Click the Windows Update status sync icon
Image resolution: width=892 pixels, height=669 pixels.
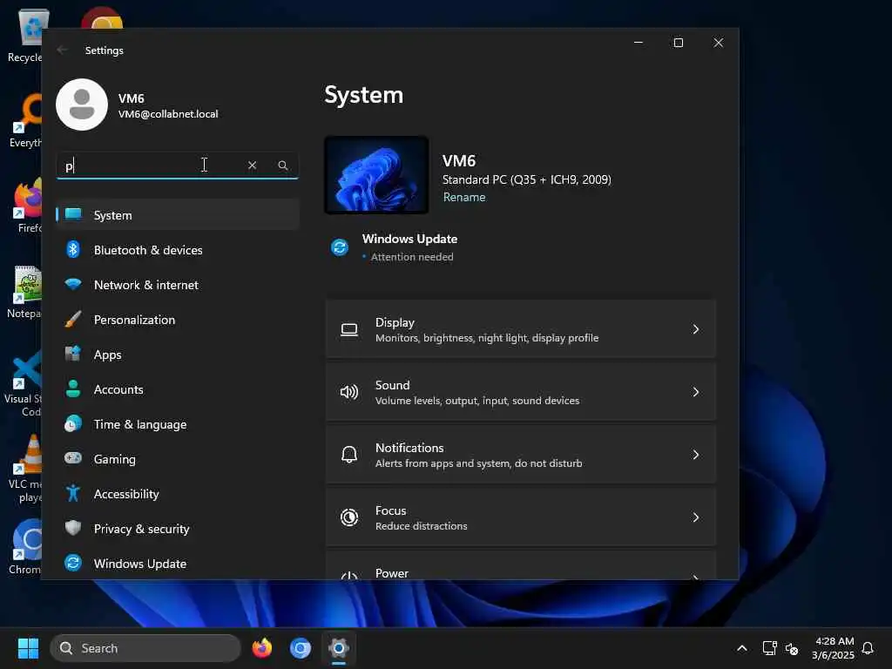[340, 247]
